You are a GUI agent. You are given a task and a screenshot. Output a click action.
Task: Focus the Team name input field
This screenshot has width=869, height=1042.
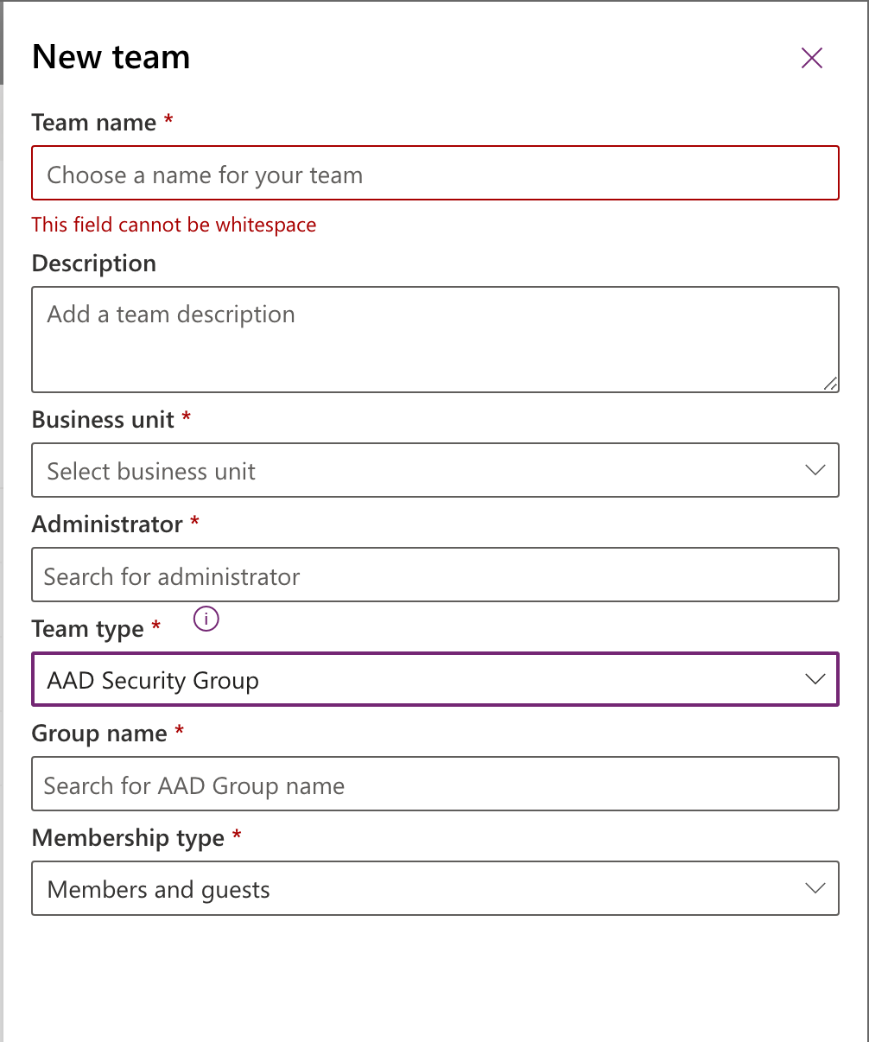pos(435,174)
